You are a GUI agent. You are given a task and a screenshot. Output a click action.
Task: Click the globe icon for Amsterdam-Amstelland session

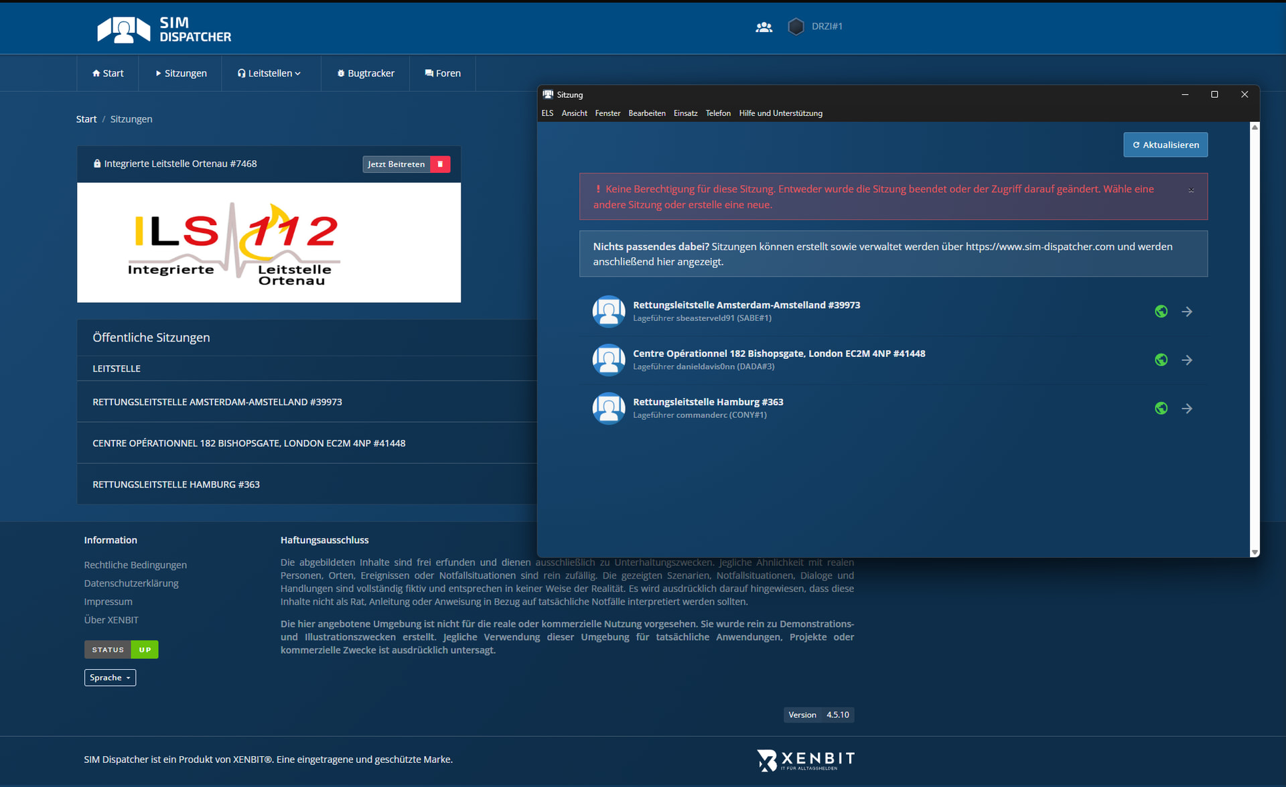coord(1161,311)
